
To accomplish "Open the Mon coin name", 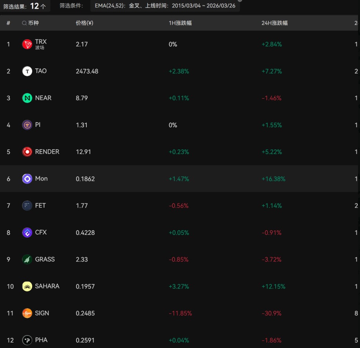I will tap(41, 178).
